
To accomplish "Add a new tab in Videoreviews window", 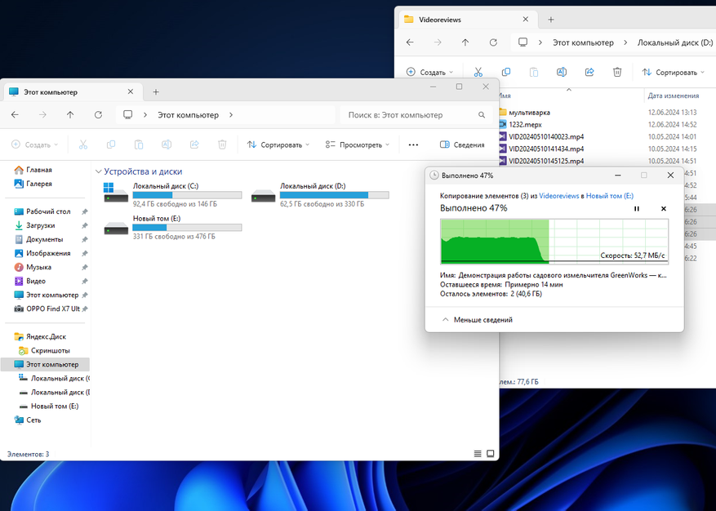I will [551, 19].
